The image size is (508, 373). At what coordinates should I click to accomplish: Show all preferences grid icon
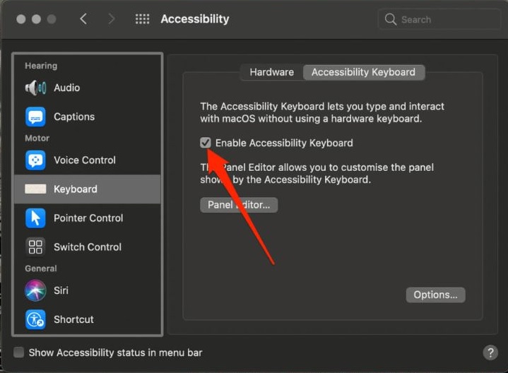(142, 19)
